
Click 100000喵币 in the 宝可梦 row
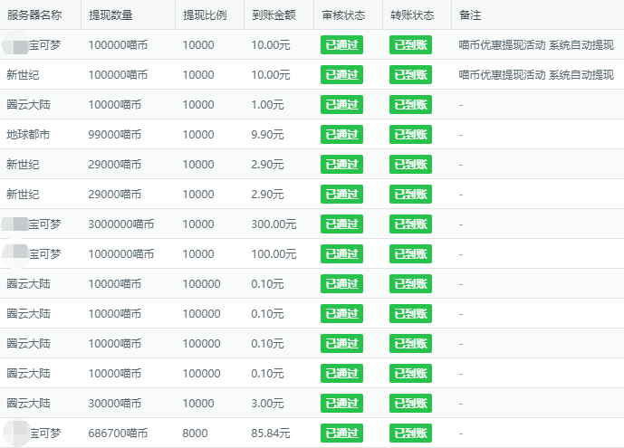click(118, 45)
